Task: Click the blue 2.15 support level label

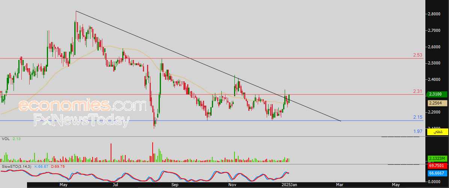Action: (418, 117)
